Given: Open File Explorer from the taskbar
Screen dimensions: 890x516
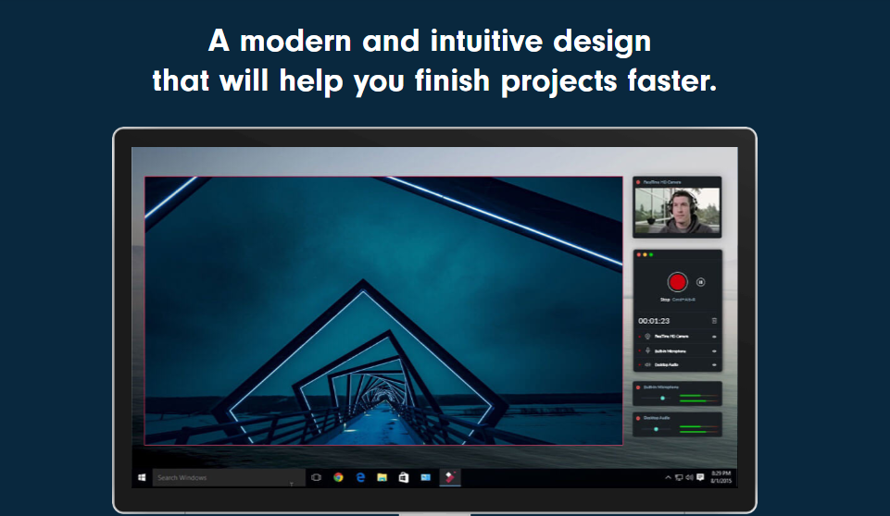Looking at the screenshot, I should click(382, 477).
